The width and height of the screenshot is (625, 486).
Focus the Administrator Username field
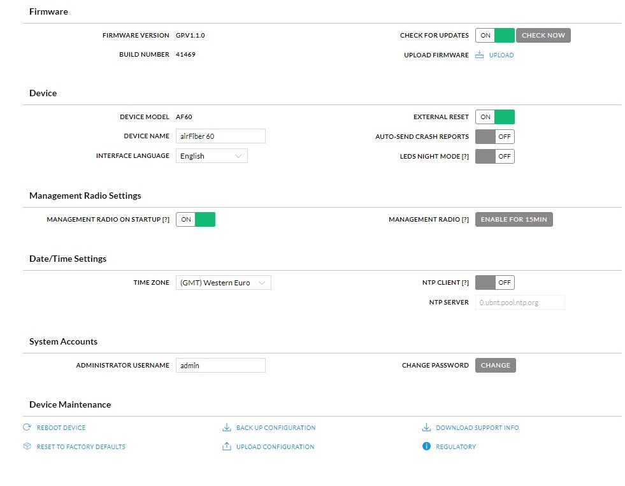pos(220,365)
